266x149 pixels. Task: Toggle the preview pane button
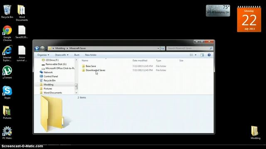click(x=202, y=55)
